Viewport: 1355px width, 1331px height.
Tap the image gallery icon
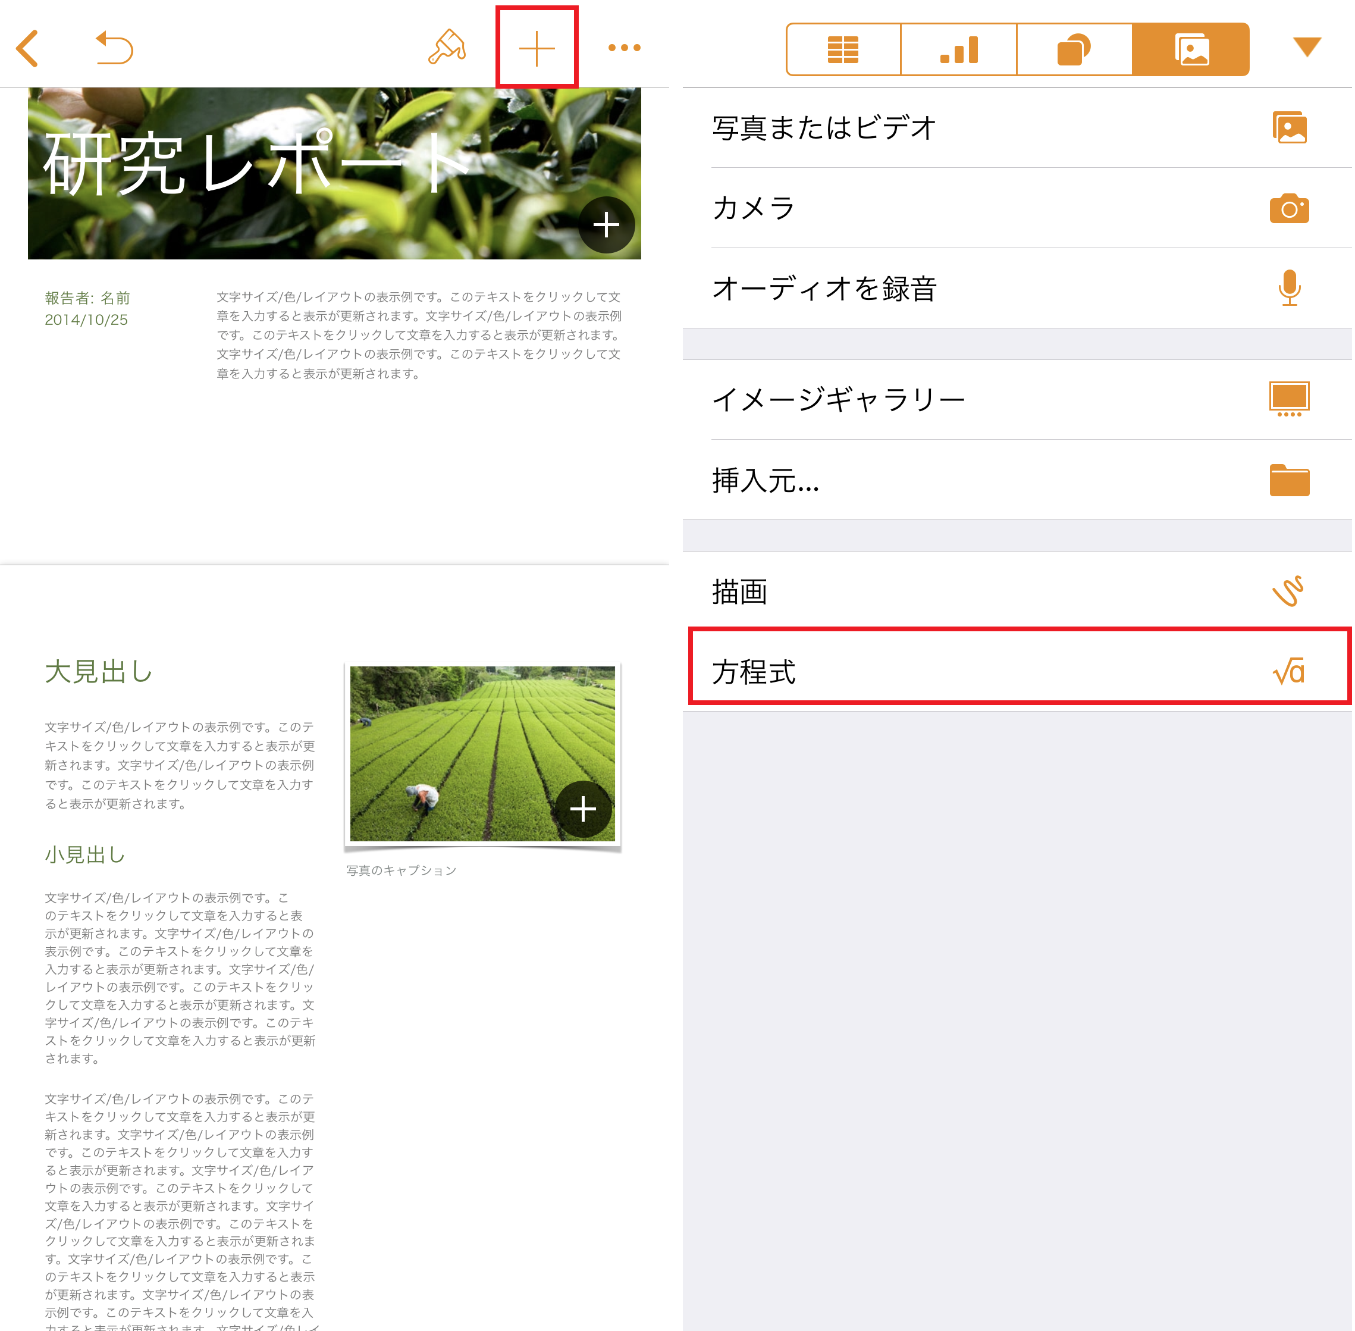[x=1290, y=399]
